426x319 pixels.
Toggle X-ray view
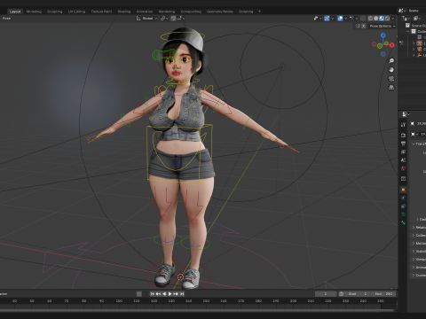(363, 19)
